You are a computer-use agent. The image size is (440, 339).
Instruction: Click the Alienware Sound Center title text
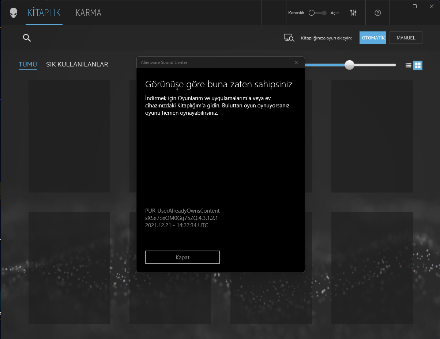tap(164, 62)
